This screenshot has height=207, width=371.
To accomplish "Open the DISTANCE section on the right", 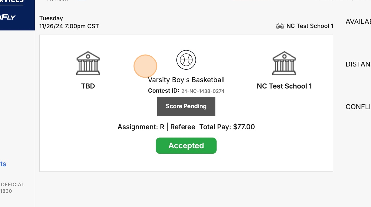I will (358, 64).
